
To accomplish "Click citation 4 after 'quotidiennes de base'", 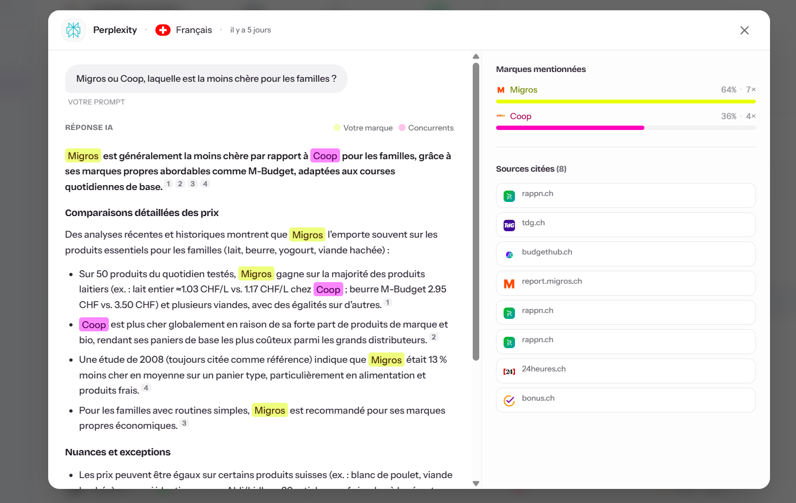I will coord(205,184).
